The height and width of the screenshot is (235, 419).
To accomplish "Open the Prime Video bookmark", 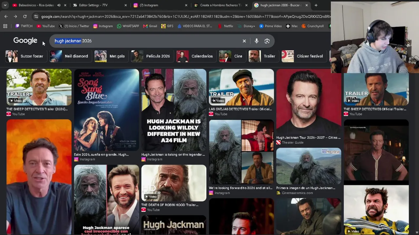I will click(x=270, y=26).
